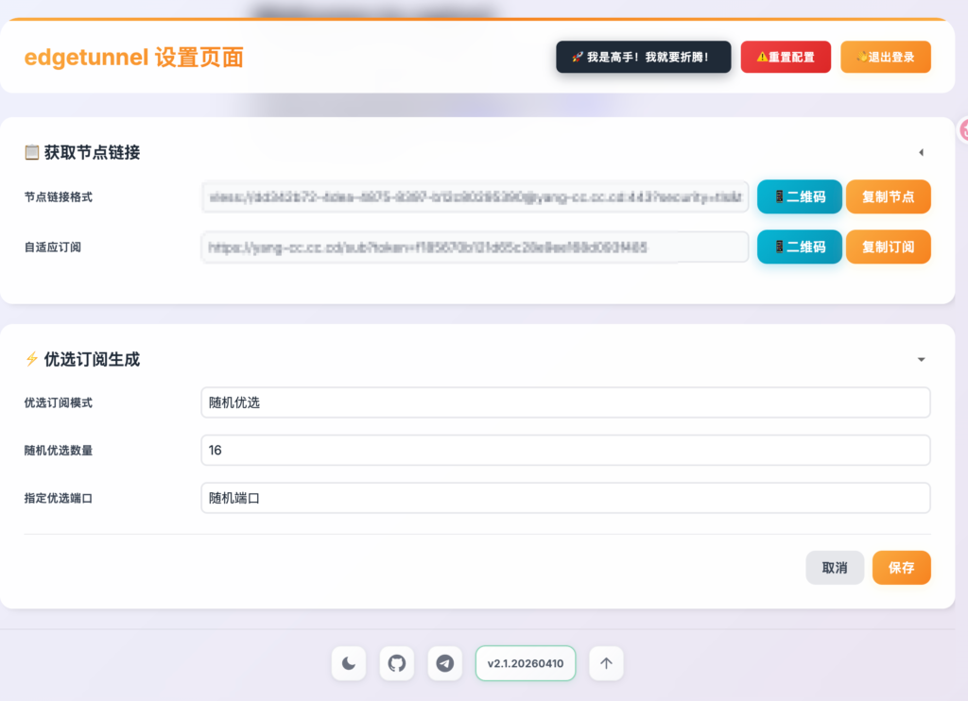This screenshot has height=701, width=968.
Task: Toggle dark mode with the moon icon
Action: 348,663
